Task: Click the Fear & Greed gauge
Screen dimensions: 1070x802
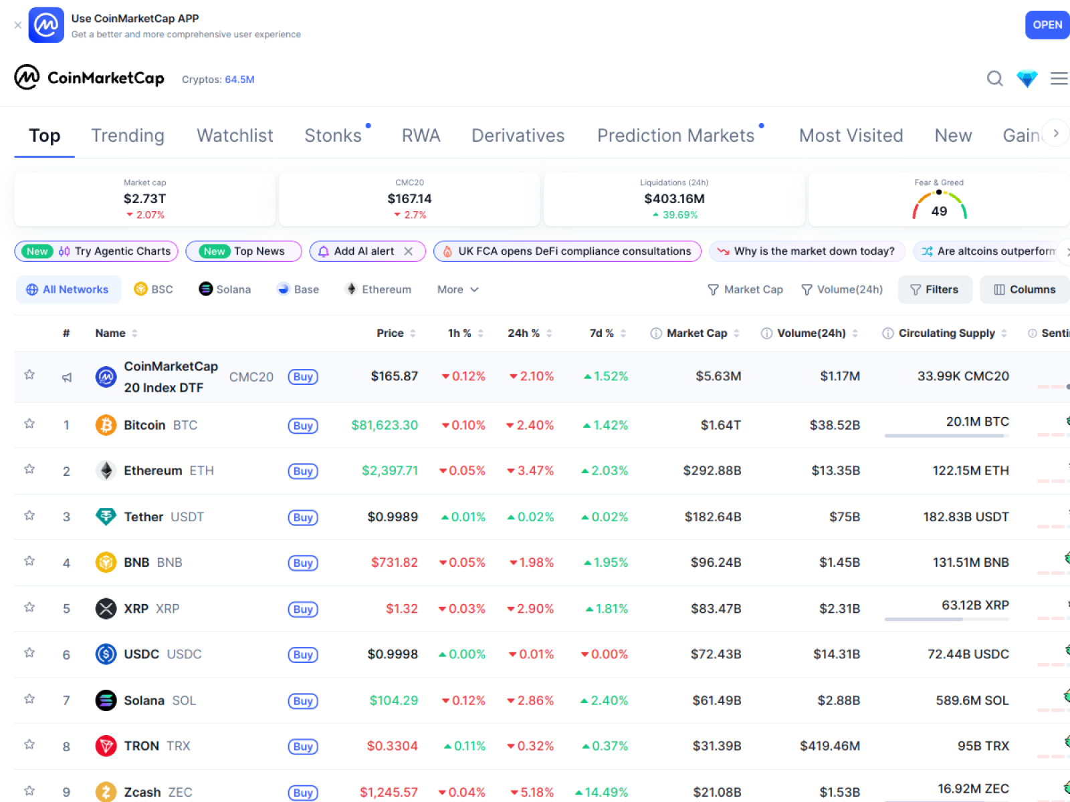Action: coord(939,205)
